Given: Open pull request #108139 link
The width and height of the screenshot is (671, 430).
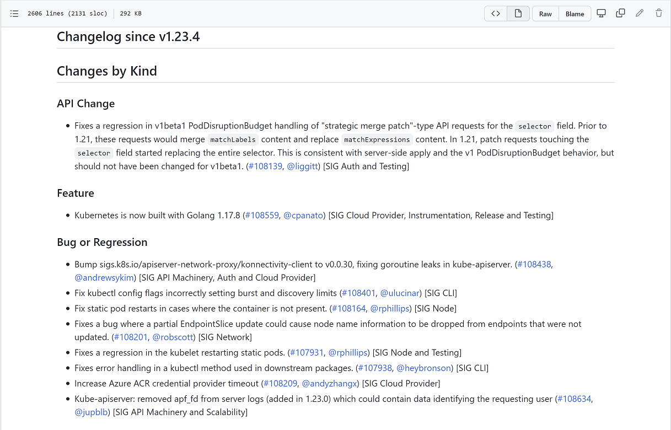Looking at the screenshot, I should coord(265,166).
